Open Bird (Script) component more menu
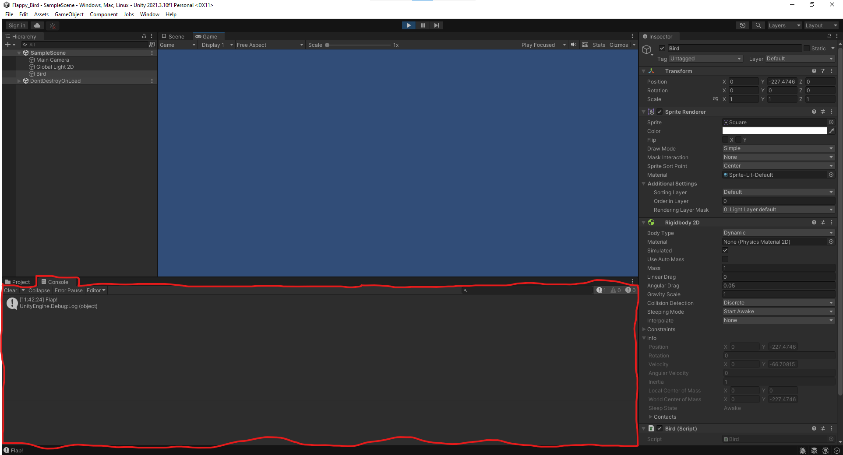 pyautogui.click(x=832, y=428)
